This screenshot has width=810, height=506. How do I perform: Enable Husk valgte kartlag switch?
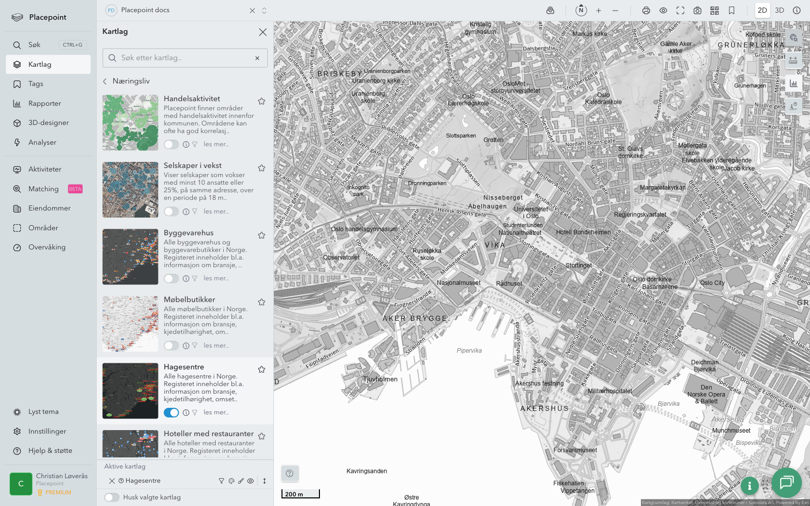(112, 497)
